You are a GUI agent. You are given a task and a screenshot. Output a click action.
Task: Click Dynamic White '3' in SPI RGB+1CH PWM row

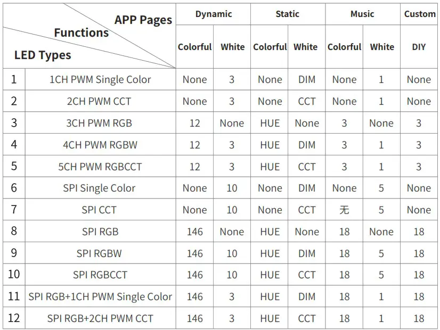click(x=232, y=296)
